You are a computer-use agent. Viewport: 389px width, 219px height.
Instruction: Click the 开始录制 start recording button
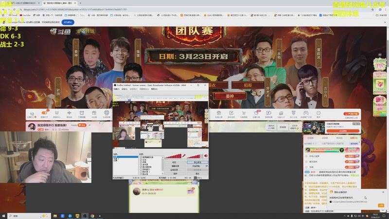[x=196, y=166]
